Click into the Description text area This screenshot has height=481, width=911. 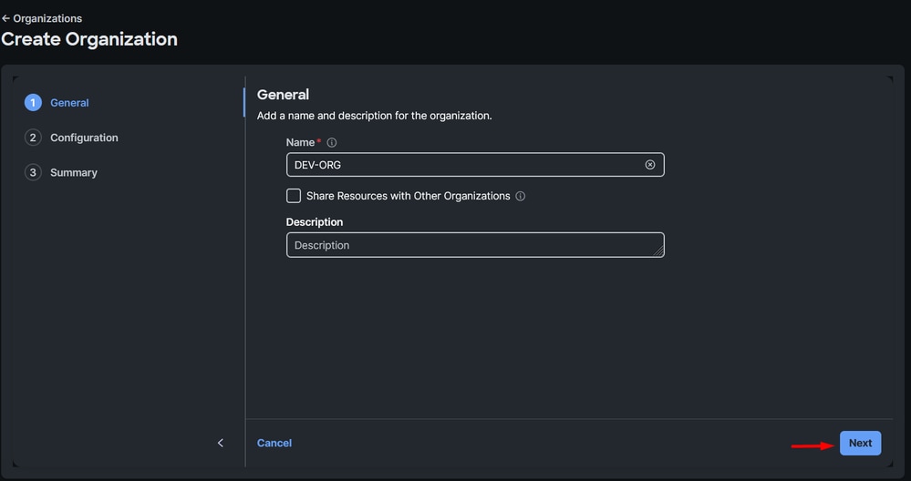[475, 245]
